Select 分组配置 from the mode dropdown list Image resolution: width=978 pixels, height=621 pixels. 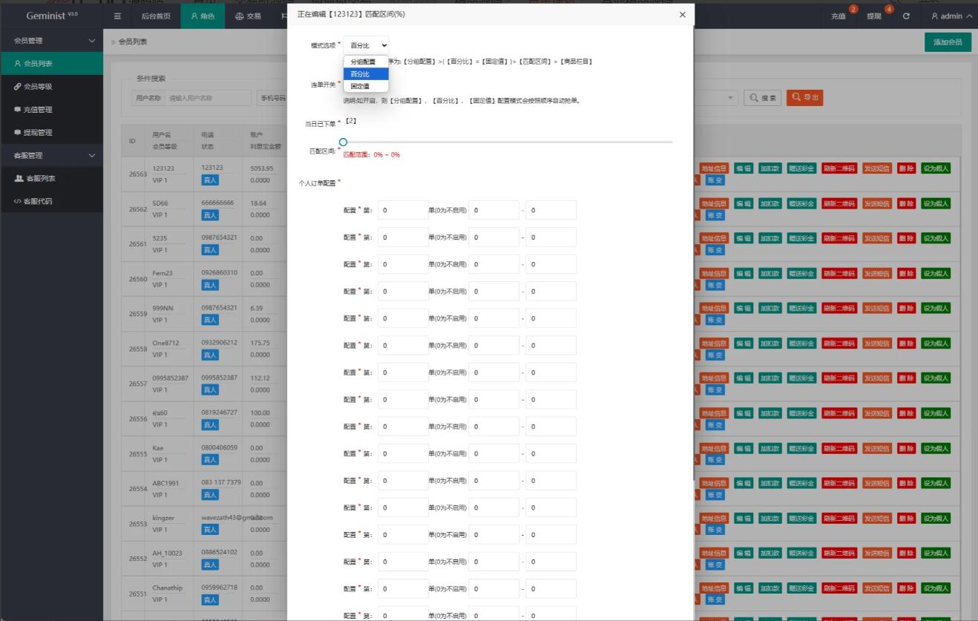[364, 62]
